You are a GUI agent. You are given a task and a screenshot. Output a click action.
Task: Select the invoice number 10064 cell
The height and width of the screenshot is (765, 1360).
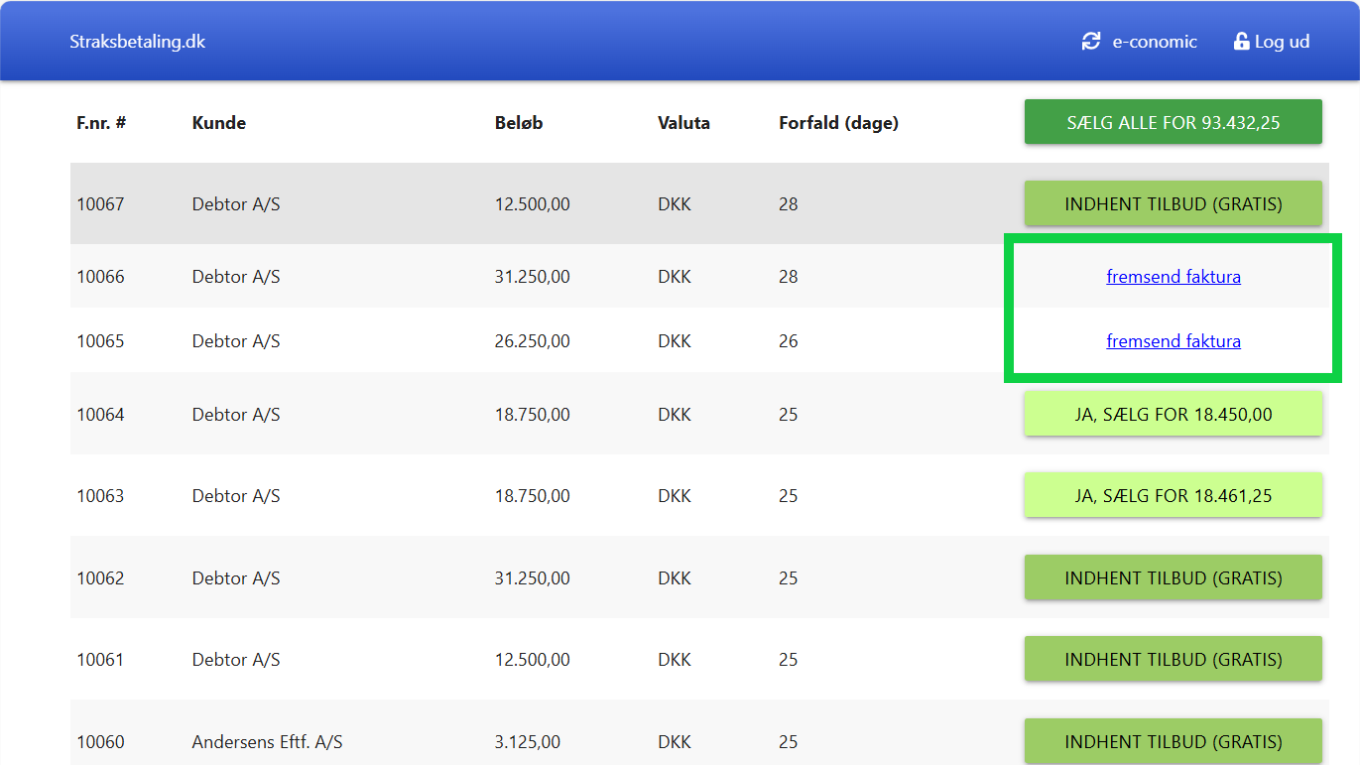pyautogui.click(x=101, y=415)
